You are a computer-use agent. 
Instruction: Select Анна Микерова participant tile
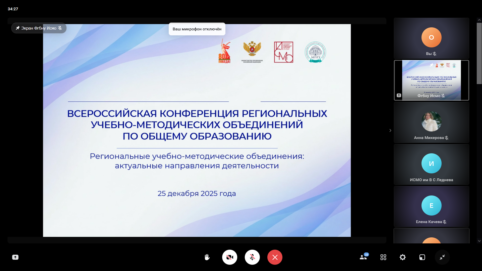[x=431, y=122]
